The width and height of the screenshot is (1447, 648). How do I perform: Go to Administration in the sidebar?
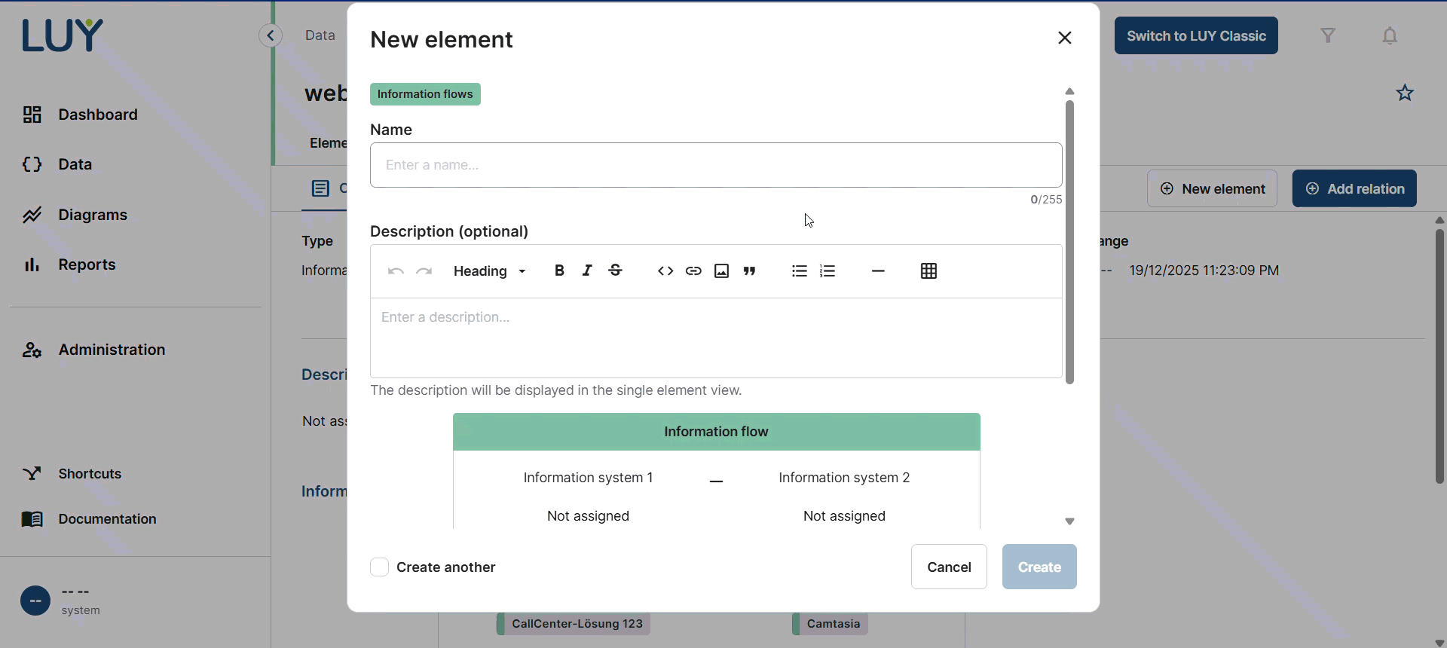click(x=112, y=350)
